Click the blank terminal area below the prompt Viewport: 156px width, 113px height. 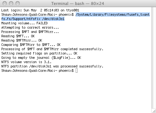tap(76, 92)
